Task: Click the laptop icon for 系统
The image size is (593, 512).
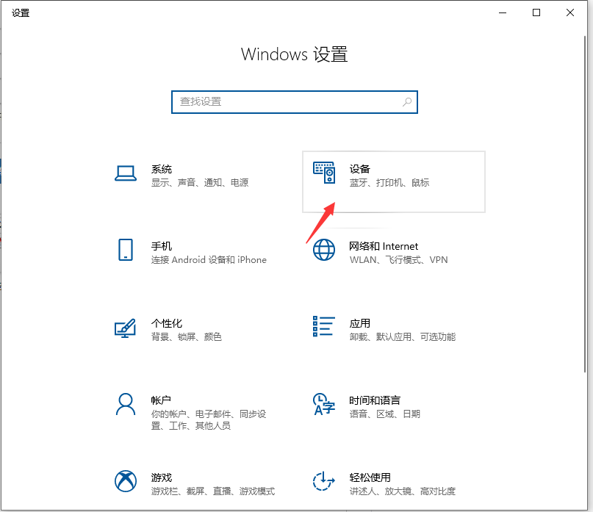Action: (126, 173)
